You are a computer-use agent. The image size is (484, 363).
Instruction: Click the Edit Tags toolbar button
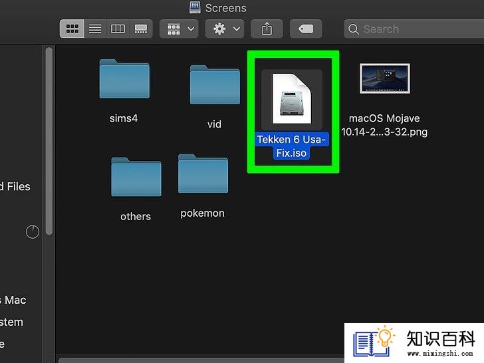(306, 29)
